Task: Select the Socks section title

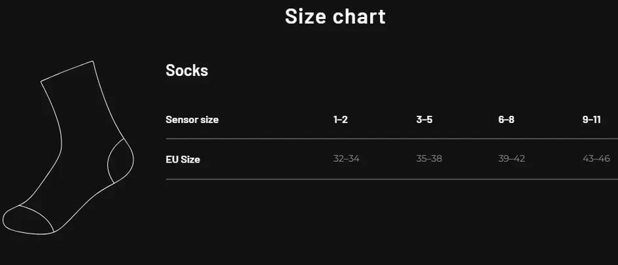Action: click(187, 70)
